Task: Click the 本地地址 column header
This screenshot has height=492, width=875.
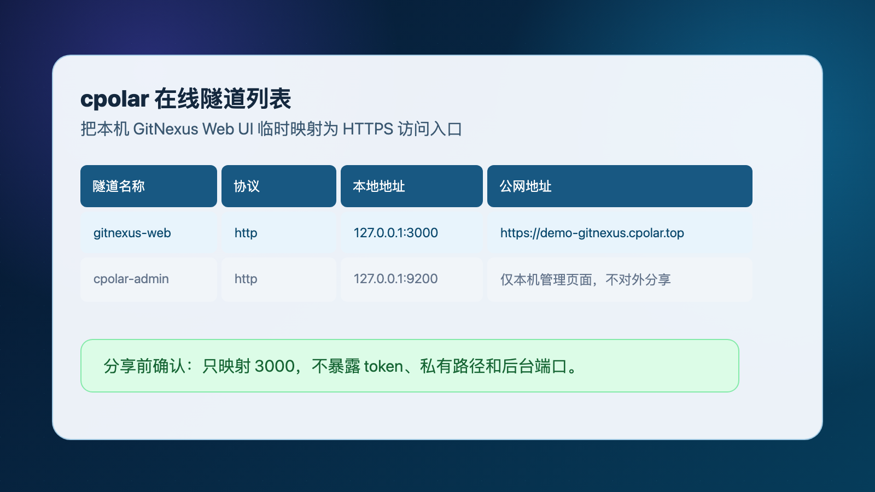Action: (x=412, y=186)
